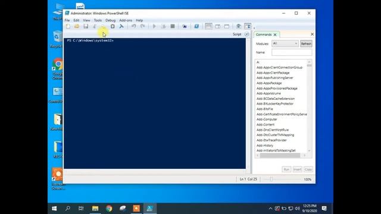Expand the Script pane chevron
Image resolution: width=381 pixels, height=214 pixels.
246,34
